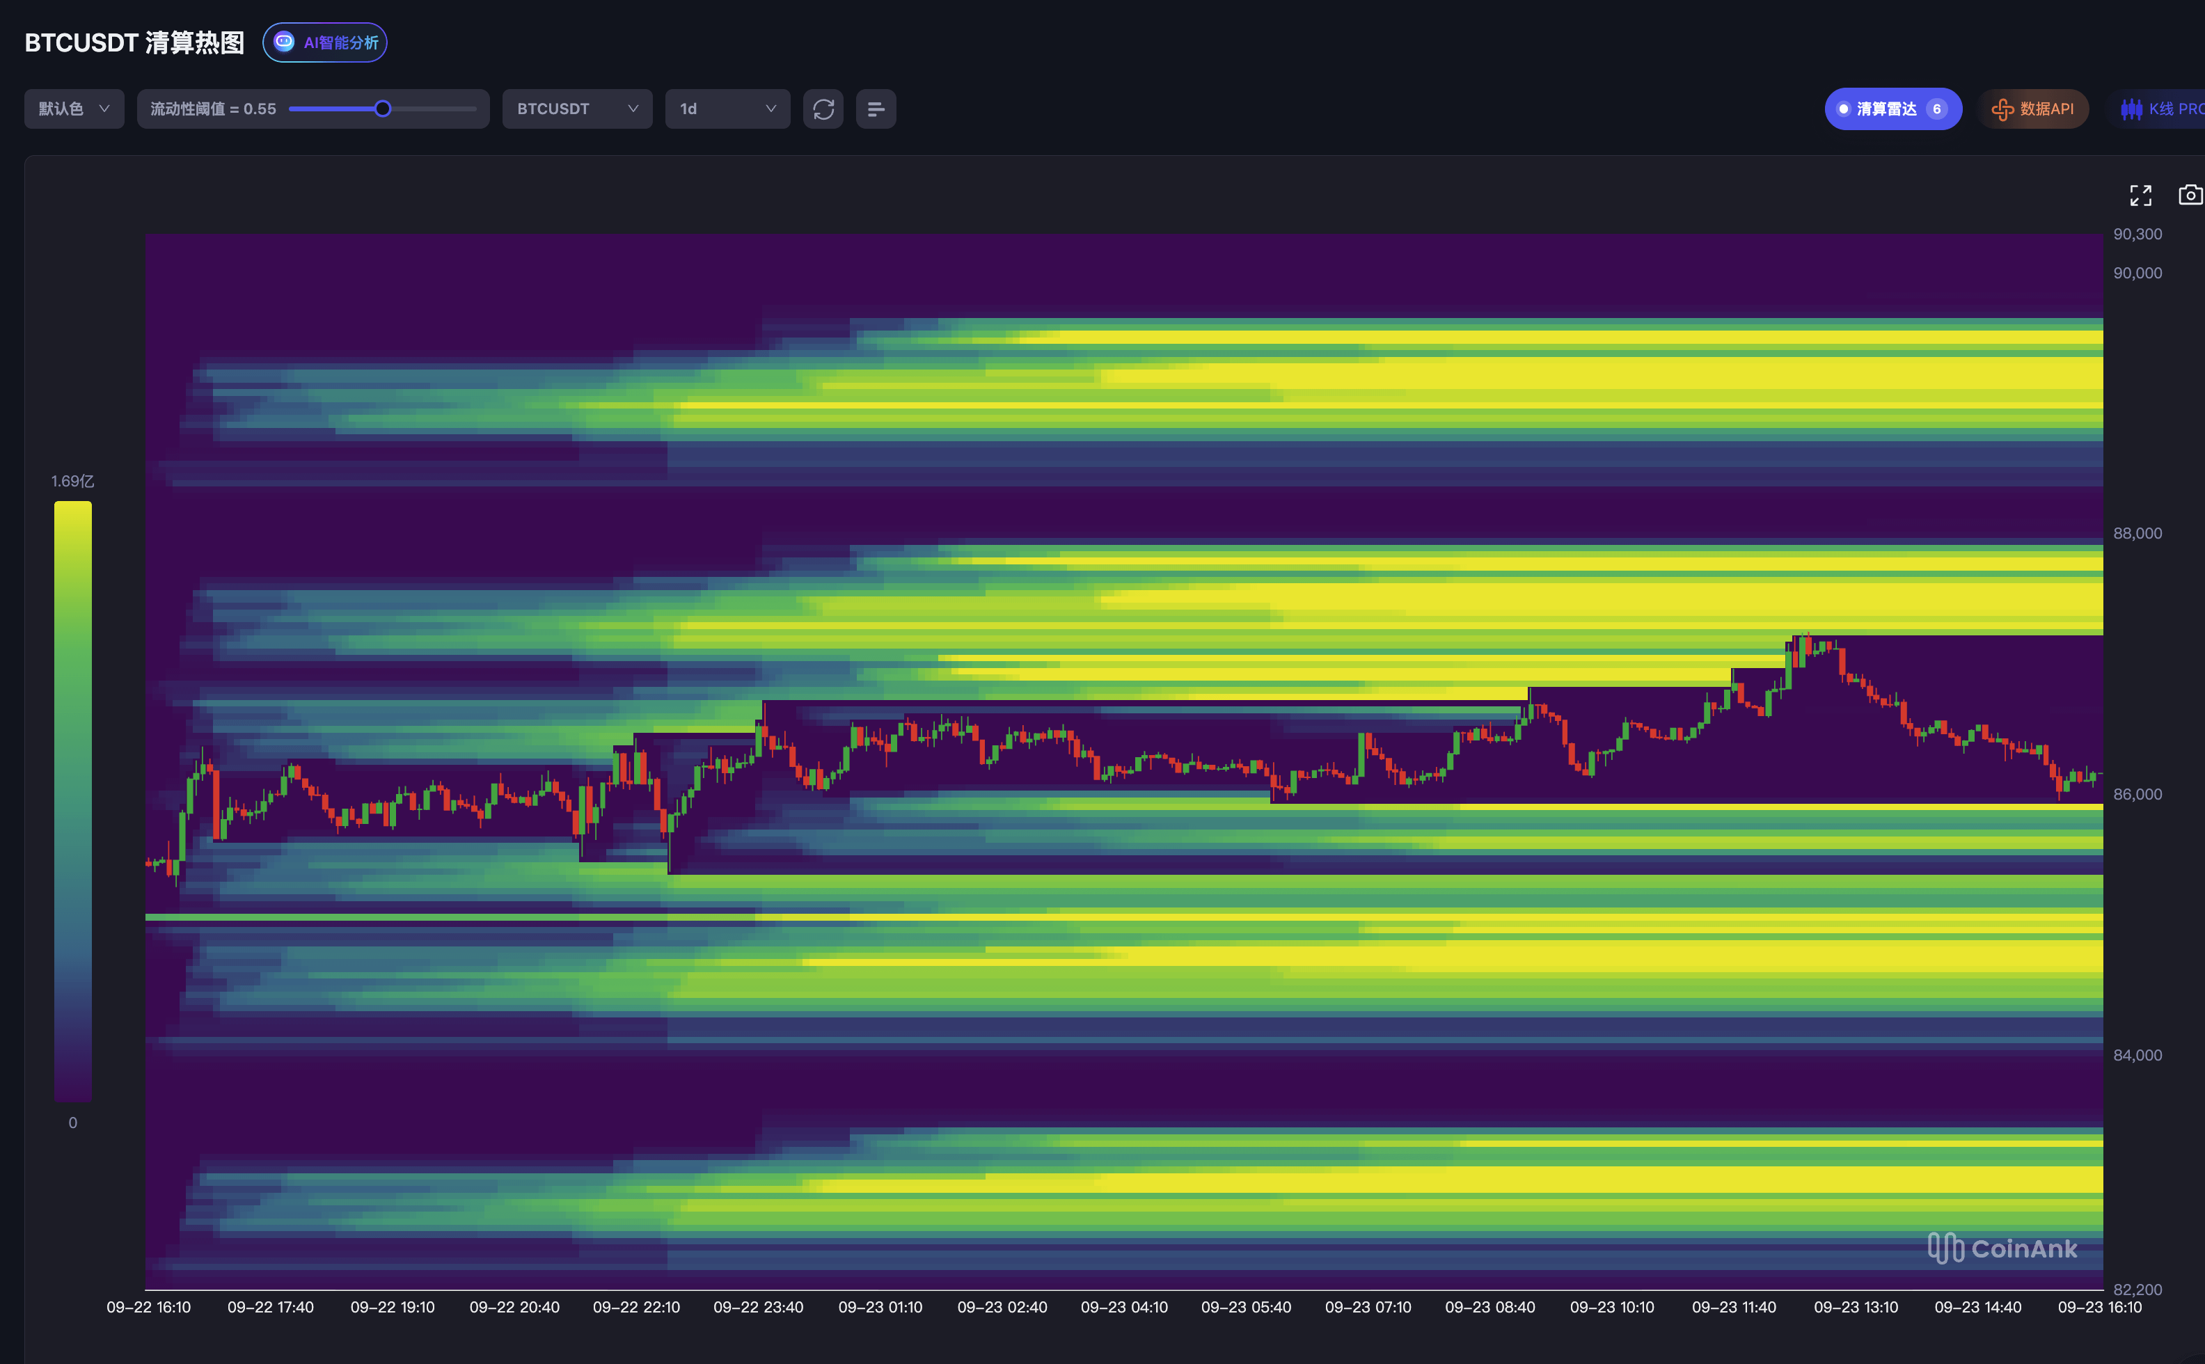
Task: Click the 09-22 22:10 time axis label
Action: tap(636, 1307)
